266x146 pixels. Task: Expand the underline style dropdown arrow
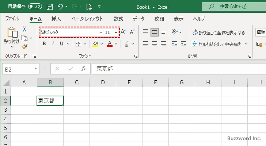68,44
